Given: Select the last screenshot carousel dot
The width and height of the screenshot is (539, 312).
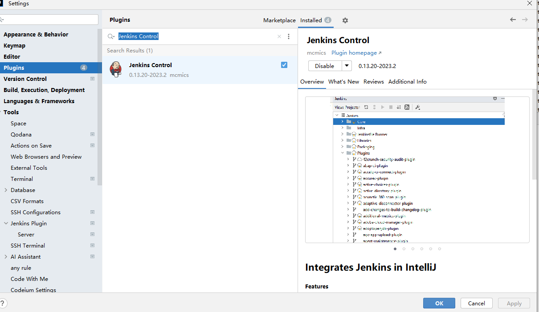Looking at the screenshot, I should 440,249.
